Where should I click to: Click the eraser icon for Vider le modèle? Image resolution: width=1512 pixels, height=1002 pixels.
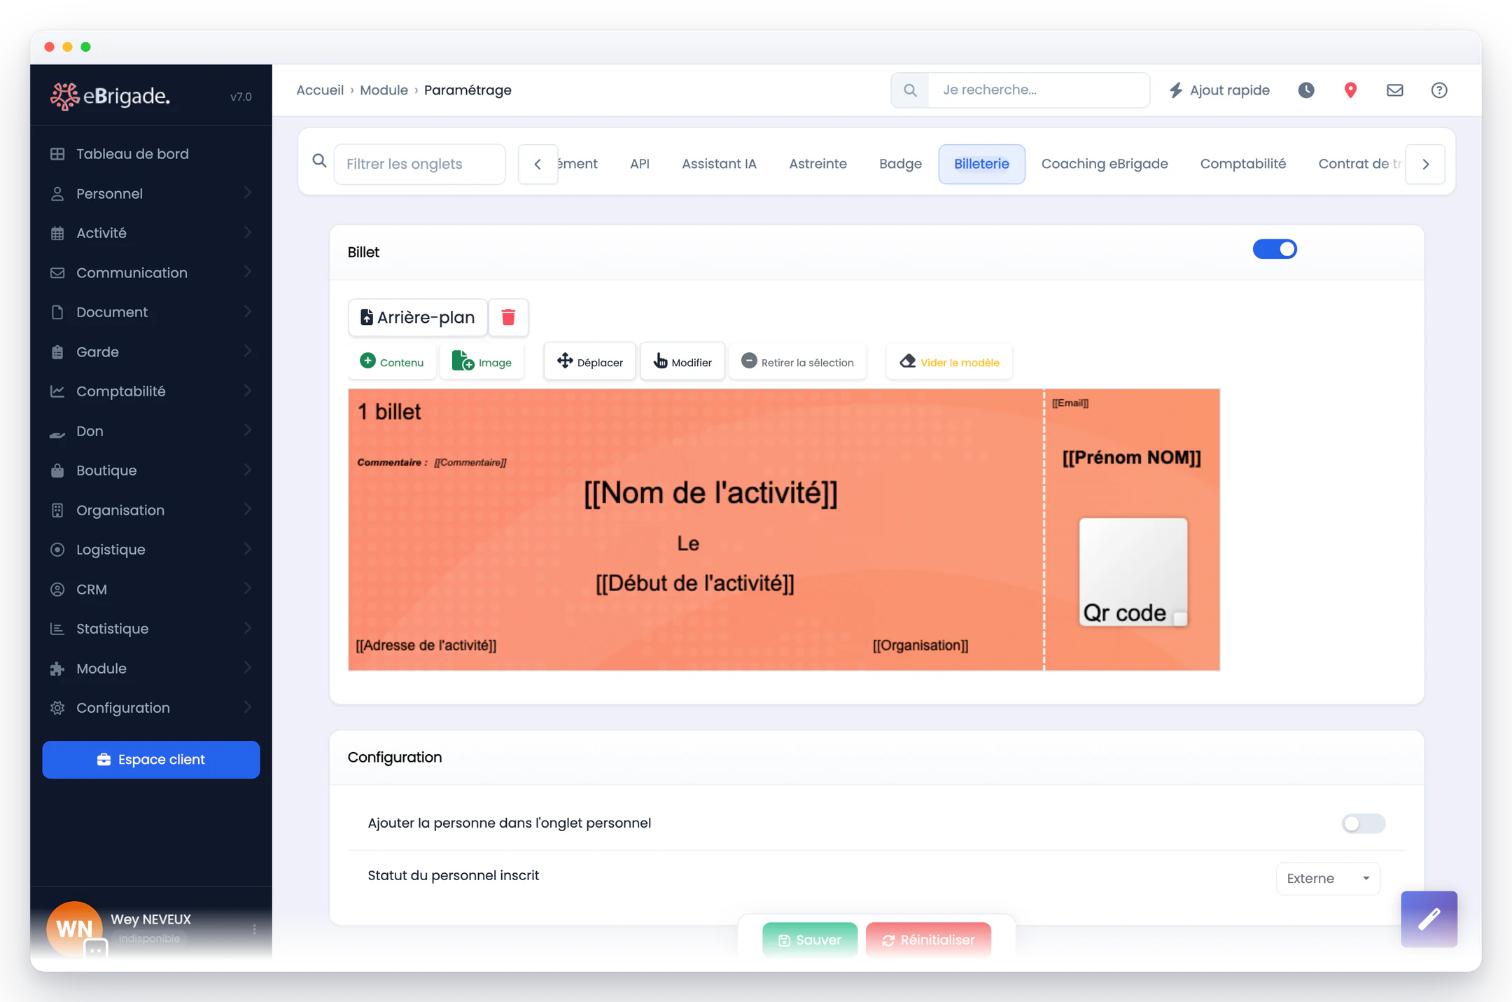tap(908, 361)
